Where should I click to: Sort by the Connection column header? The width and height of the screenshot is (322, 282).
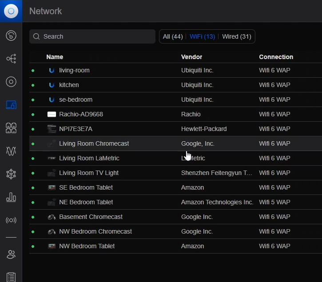click(x=276, y=57)
